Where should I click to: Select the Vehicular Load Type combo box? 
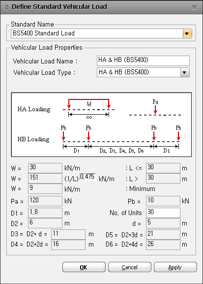point(143,72)
